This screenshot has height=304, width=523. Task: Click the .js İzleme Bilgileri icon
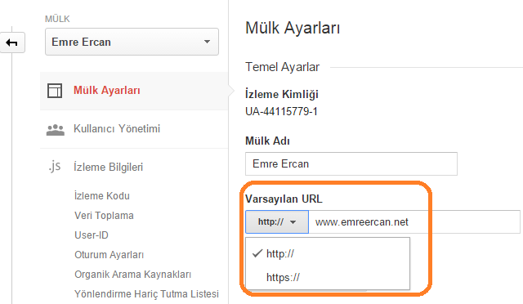click(55, 166)
